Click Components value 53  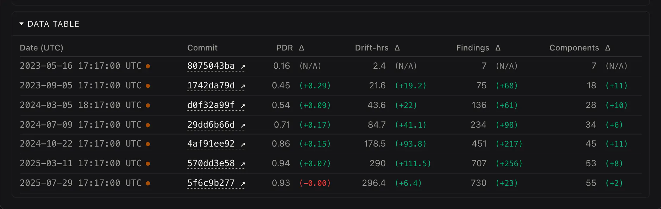point(591,163)
